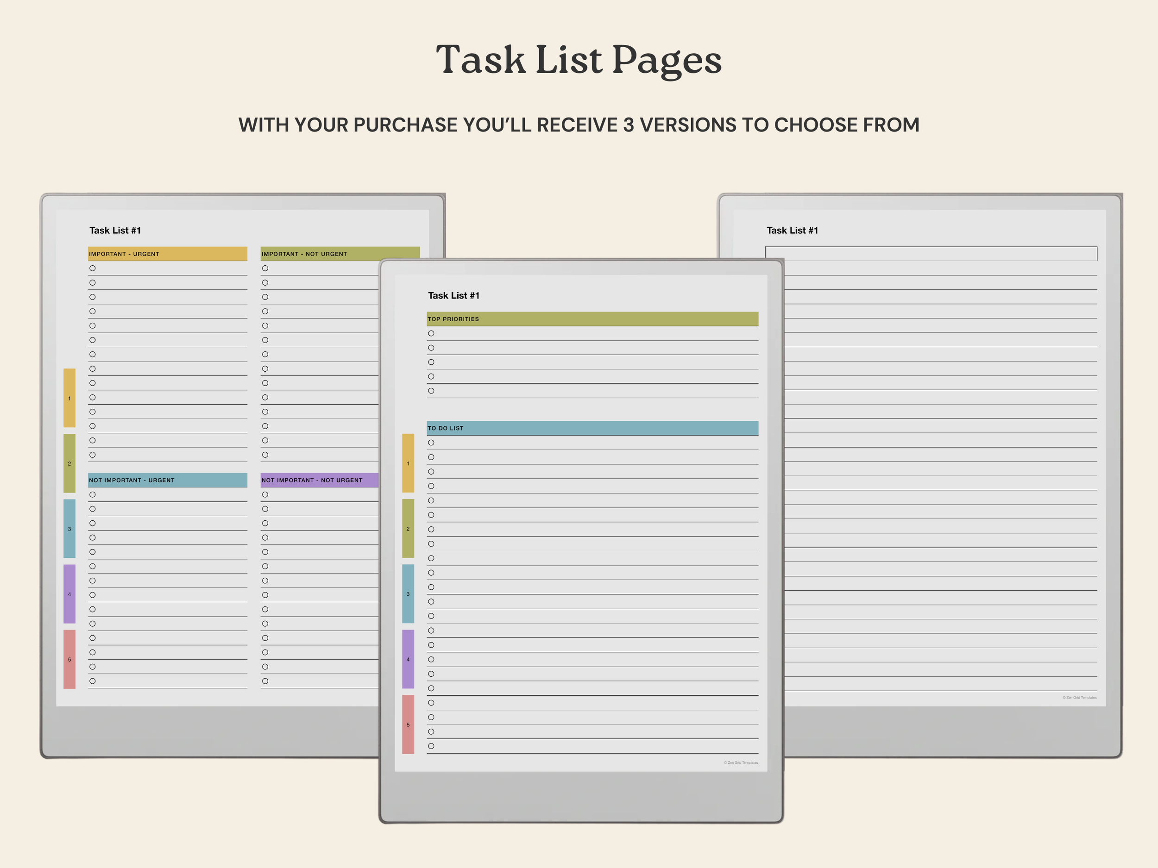The image size is (1158, 868).
Task: Click yellow side tab 1 on left tablet
Action: pyautogui.click(x=69, y=398)
